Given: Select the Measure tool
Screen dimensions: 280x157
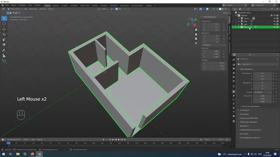Looking at the screenshot, I should pos(4,56).
